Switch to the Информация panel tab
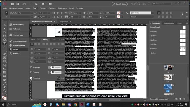 169,23
